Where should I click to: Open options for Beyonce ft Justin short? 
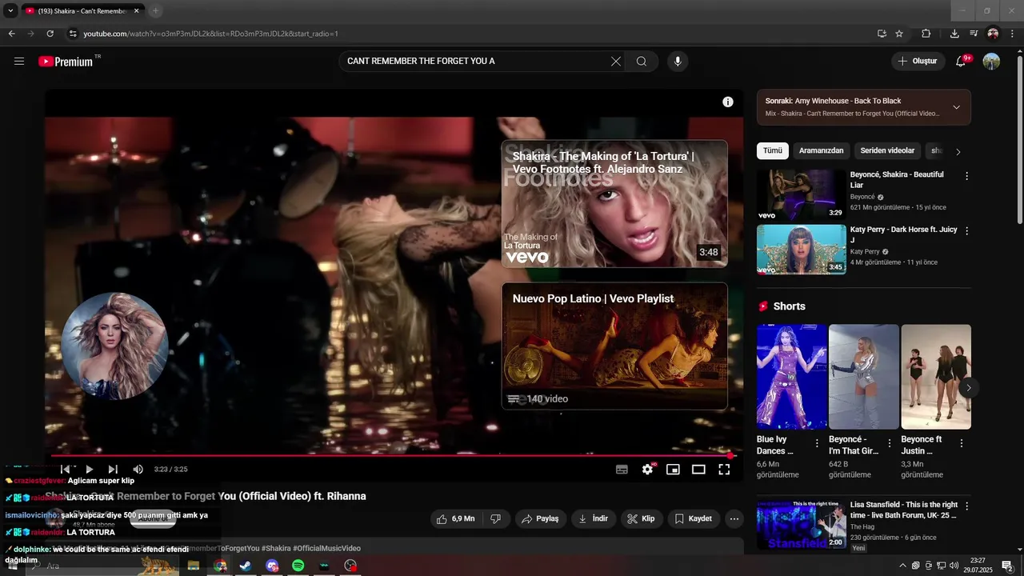coord(961,443)
